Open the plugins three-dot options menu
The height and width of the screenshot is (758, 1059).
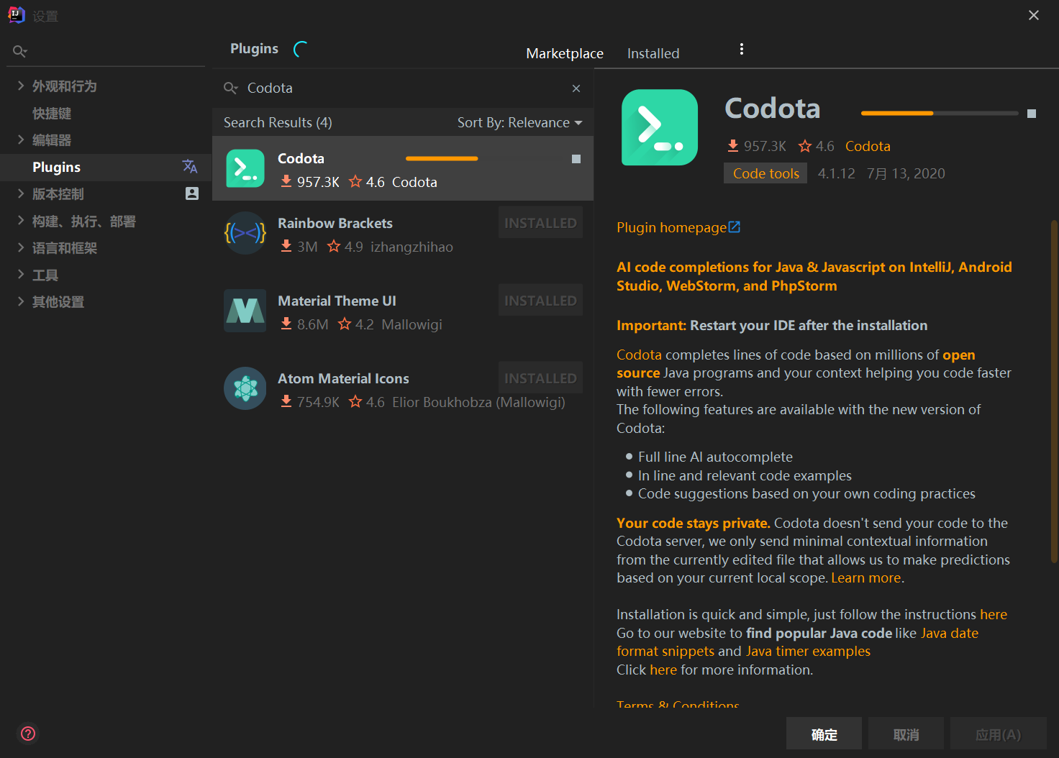click(x=742, y=49)
